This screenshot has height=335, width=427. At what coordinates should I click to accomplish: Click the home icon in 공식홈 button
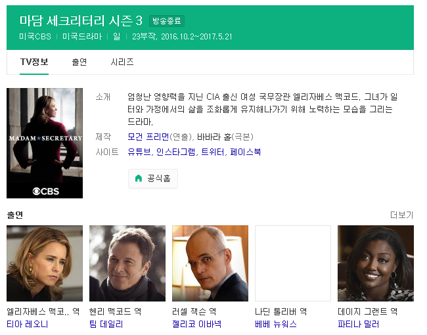139,179
